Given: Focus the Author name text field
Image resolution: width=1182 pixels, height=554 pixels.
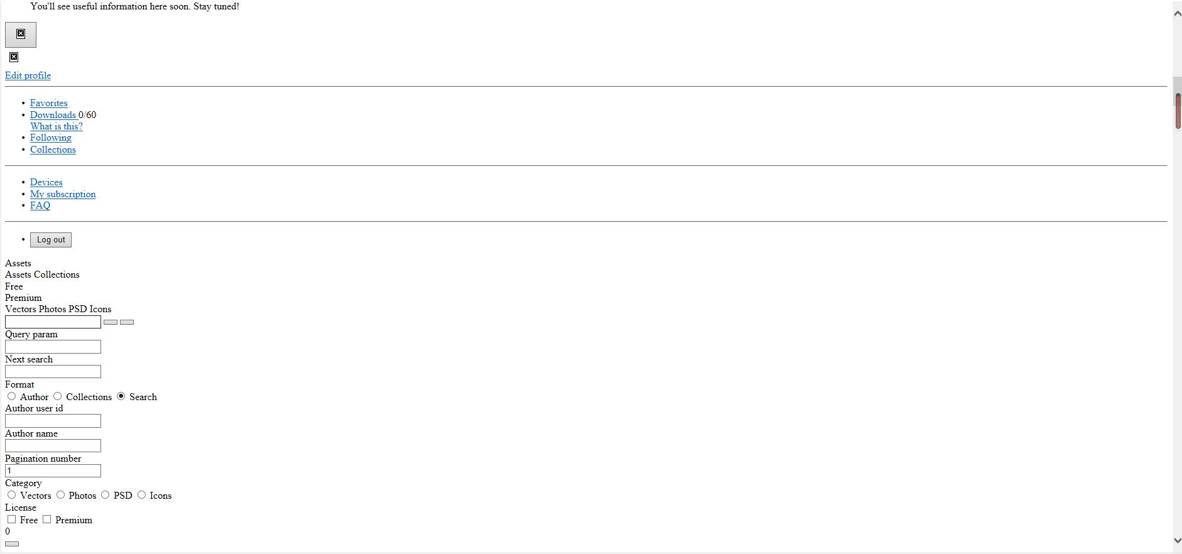Looking at the screenshot, I should (53, 446).
